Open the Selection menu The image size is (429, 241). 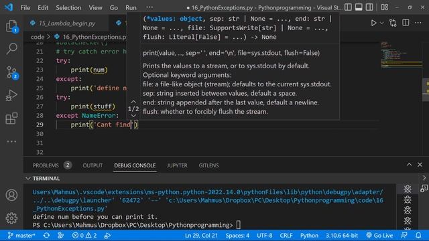tap(68, 7)
